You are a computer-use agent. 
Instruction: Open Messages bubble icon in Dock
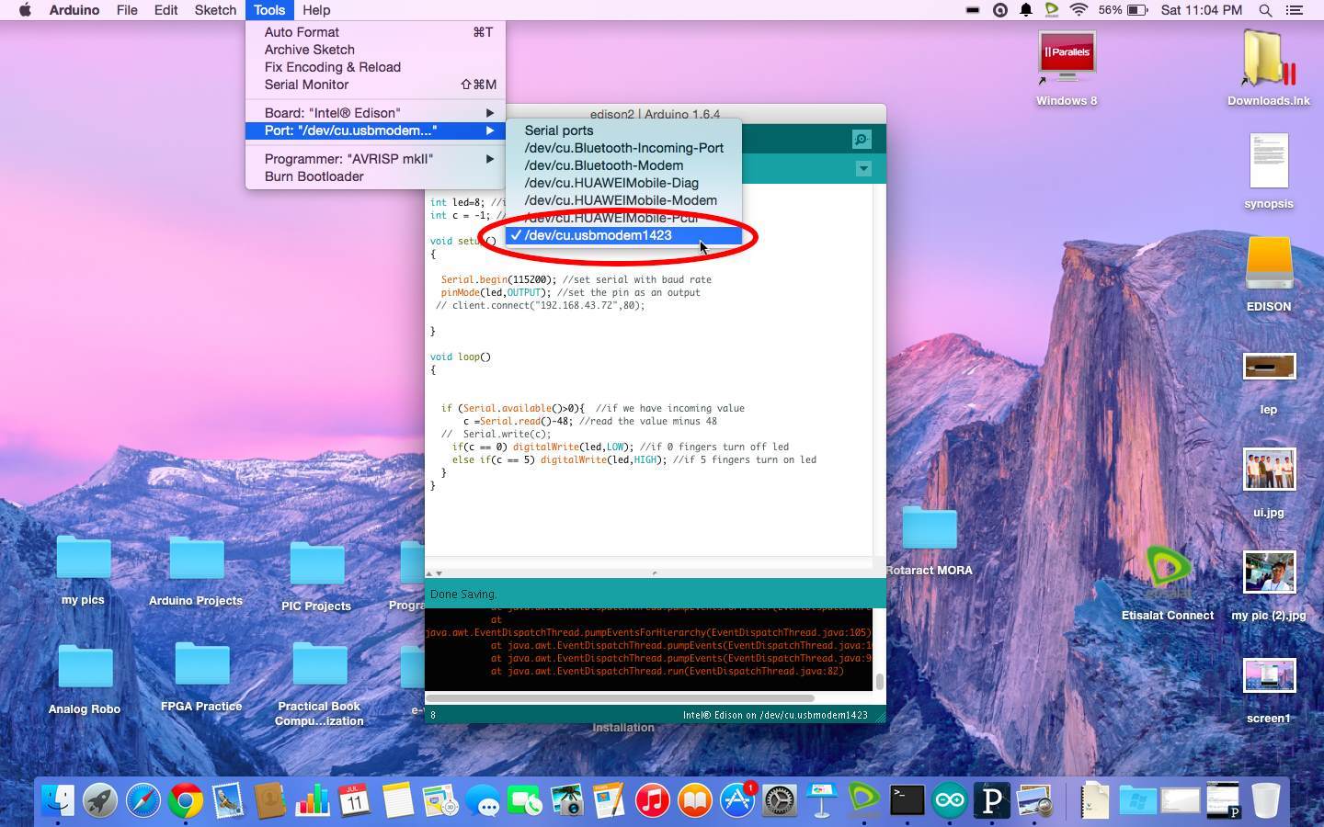483,800
